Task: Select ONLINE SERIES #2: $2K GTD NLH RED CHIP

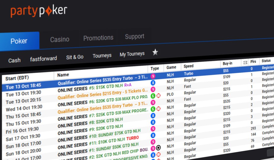Action: point(103,154)
